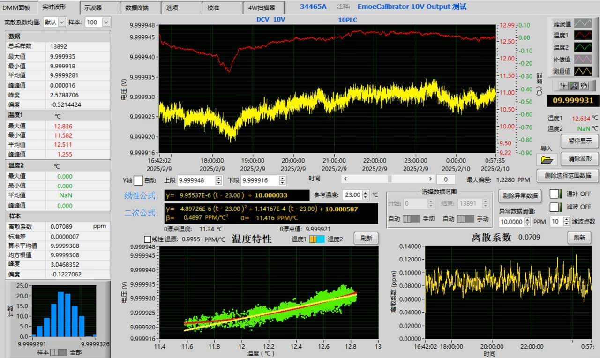Image resolution: width=600 pixels, height=358 pixels.
Task: Click the 补偿值 pink waveform legend icon
Action: [x=583, y=60]
